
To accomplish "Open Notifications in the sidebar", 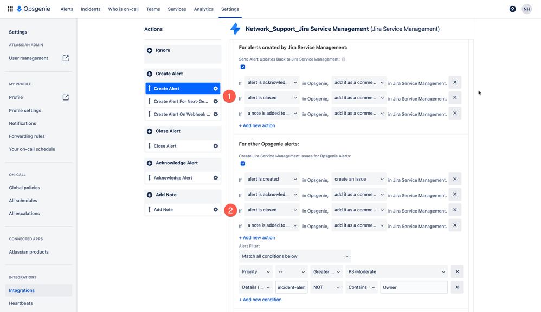I will coord(22,123).
